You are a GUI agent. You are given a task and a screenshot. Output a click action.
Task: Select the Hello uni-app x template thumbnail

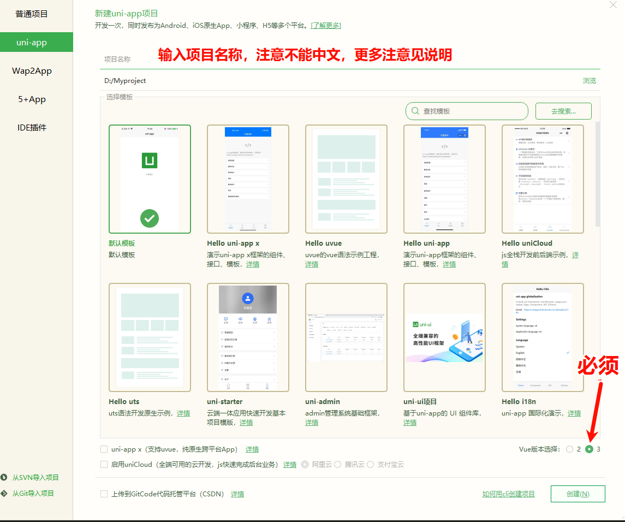click(x=248, y=179)
